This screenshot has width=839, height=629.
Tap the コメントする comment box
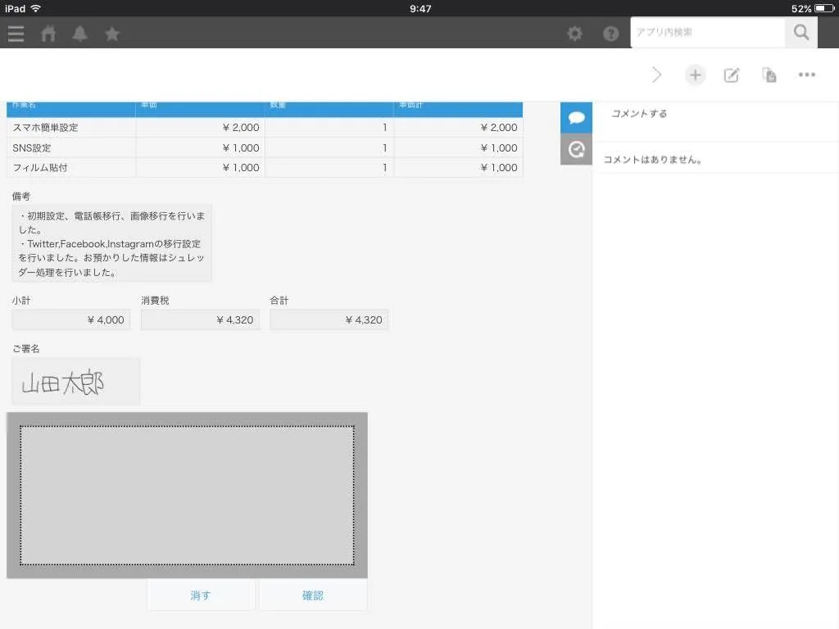click(x=713, y=114)
